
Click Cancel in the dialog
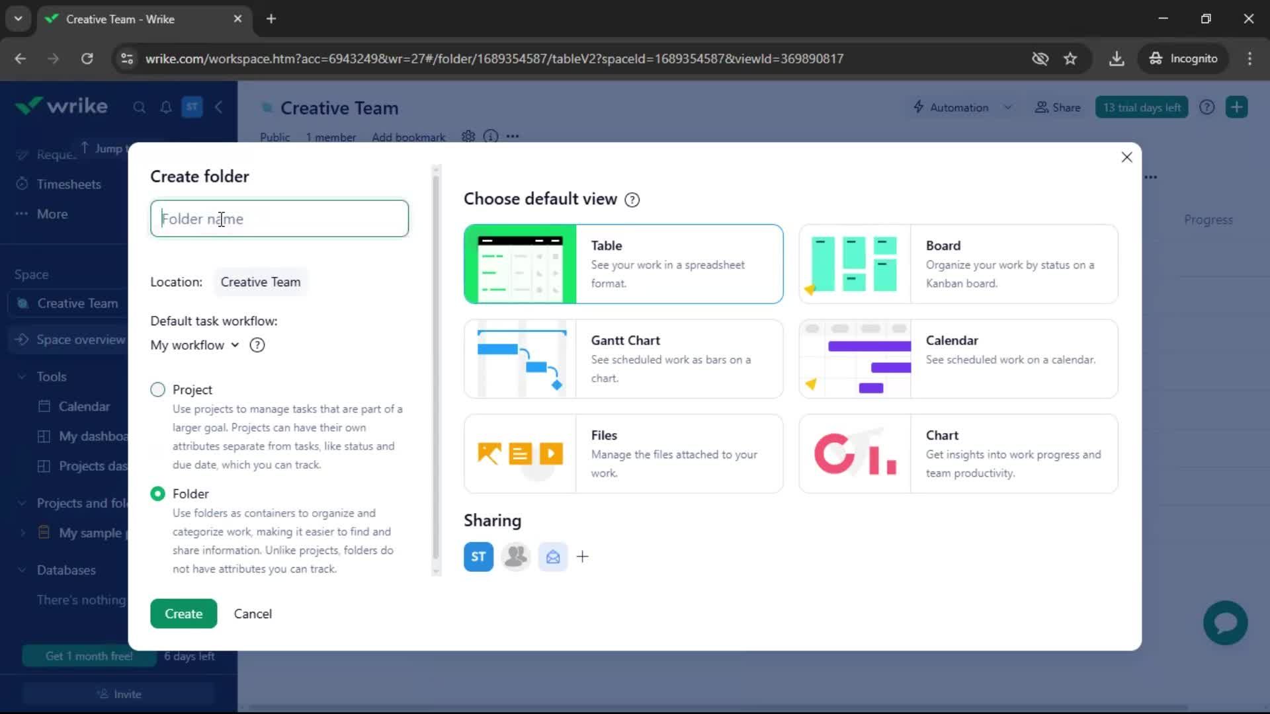click(253, 614)
